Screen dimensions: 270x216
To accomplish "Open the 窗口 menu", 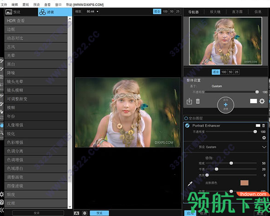I will 58,5.
